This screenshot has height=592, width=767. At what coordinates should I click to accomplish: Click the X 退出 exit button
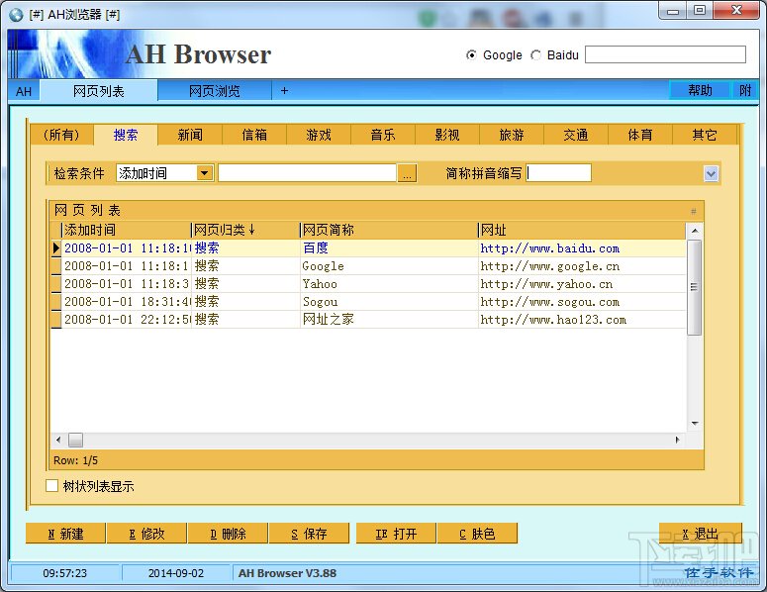pos(701,534)
